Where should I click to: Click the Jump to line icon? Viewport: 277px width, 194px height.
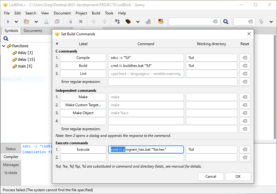click(261, 21)
